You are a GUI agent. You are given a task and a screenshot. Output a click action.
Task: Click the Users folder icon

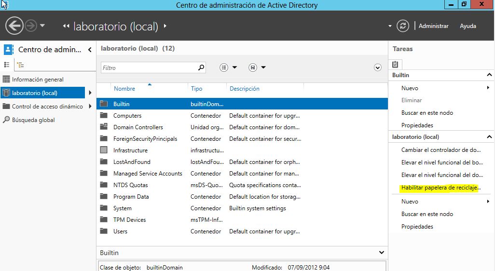(x=104, y=231)
